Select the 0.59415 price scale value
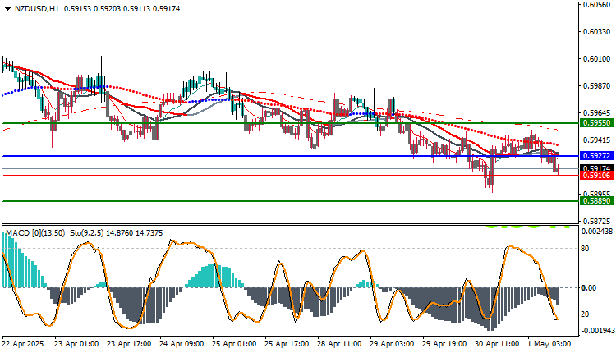This screenshot has width=616, height=353. pyautogui.click(x=597, y=140)
